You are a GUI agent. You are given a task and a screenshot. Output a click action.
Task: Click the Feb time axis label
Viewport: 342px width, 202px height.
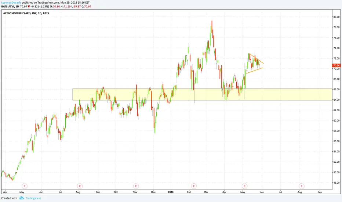[x=189, y=192]
